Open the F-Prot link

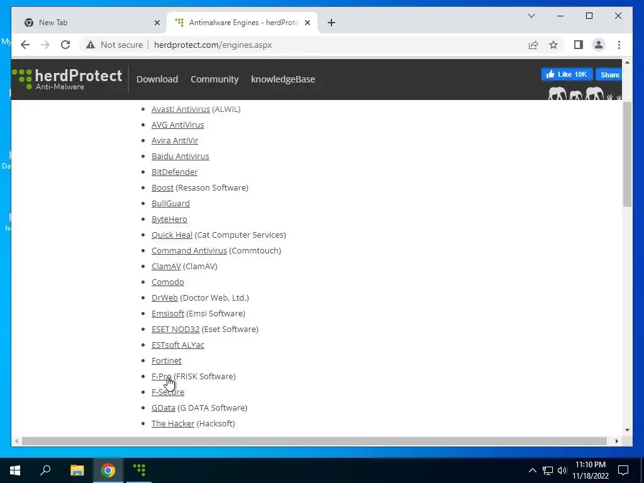(162, 376)
